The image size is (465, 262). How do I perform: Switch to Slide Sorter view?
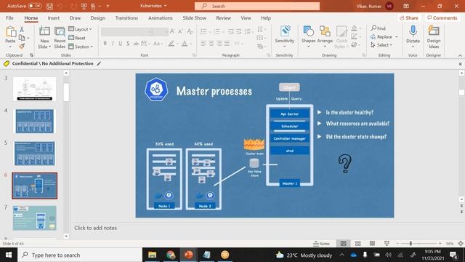click(x=358, y=244)
